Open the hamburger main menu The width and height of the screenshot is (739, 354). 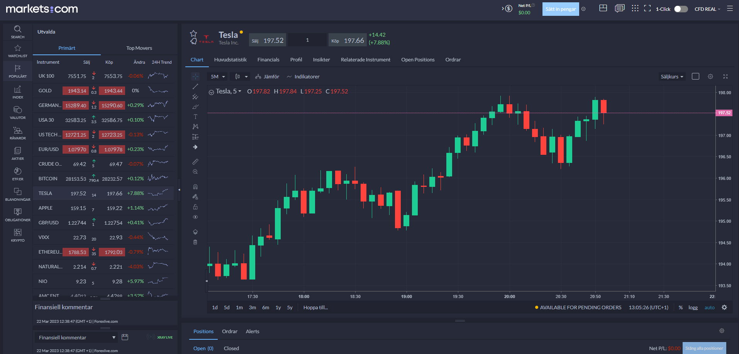(x=730, y=8)
